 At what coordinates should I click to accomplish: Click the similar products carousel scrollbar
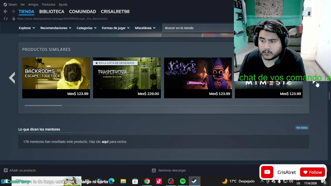tap(43, 105)
